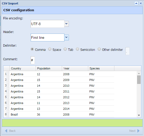Close the CSV Import dialog
Image resolution: width=144 pixels, height=136 pixels.
click(x=141, y=3)
